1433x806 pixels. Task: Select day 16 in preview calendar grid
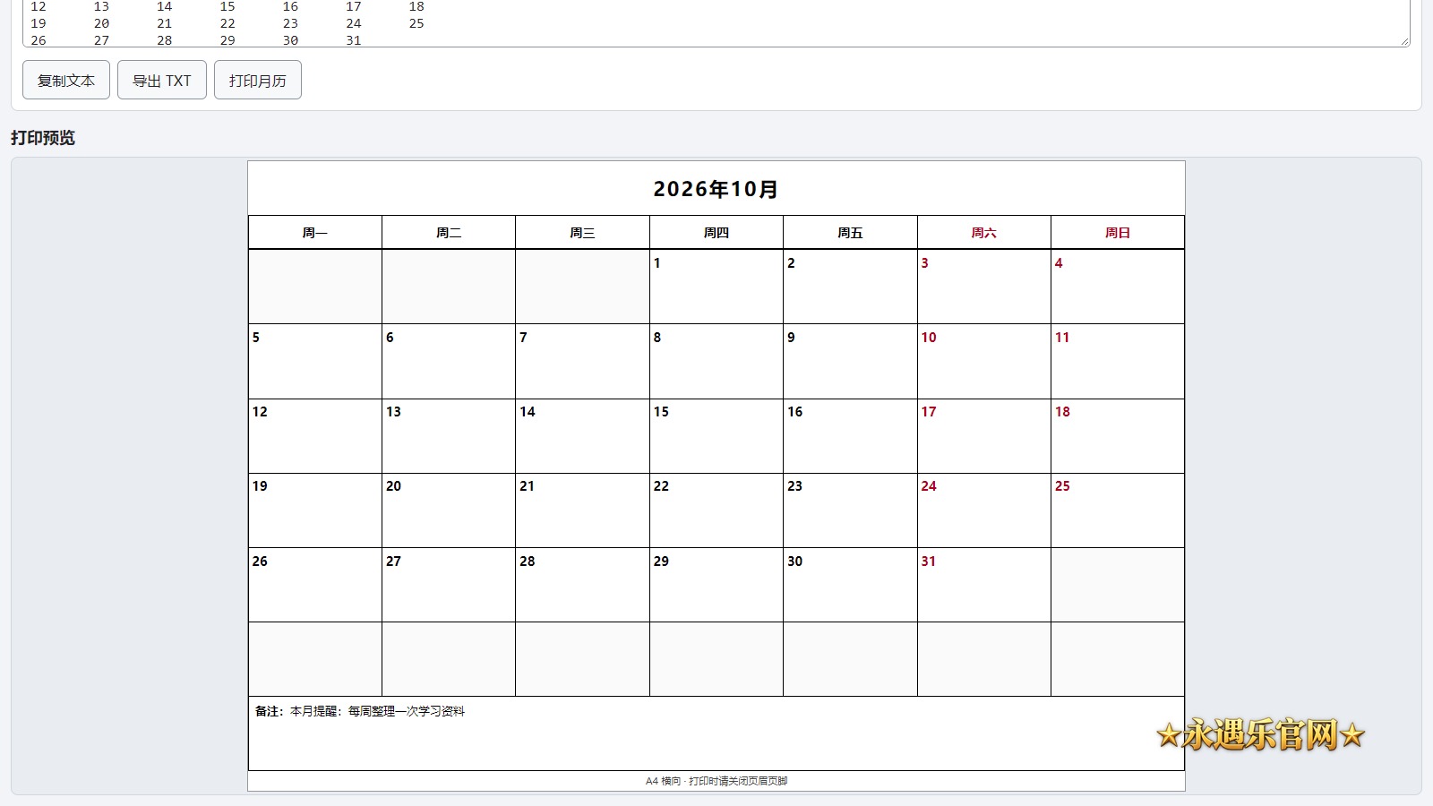pyautogui.click(x=850, y=436)
